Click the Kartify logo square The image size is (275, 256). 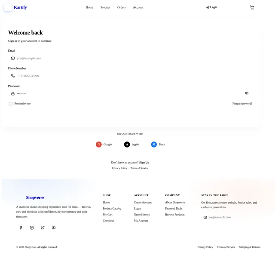point(8,7)
